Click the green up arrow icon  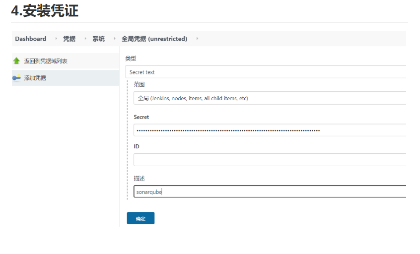click(16, 61)
